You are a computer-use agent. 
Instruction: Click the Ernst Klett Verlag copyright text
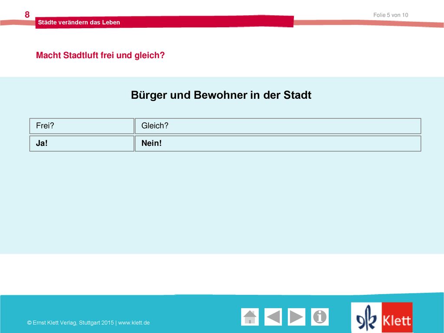pyautogui.click(x=88, y=323)
